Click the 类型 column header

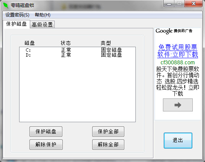coord(106,43)
